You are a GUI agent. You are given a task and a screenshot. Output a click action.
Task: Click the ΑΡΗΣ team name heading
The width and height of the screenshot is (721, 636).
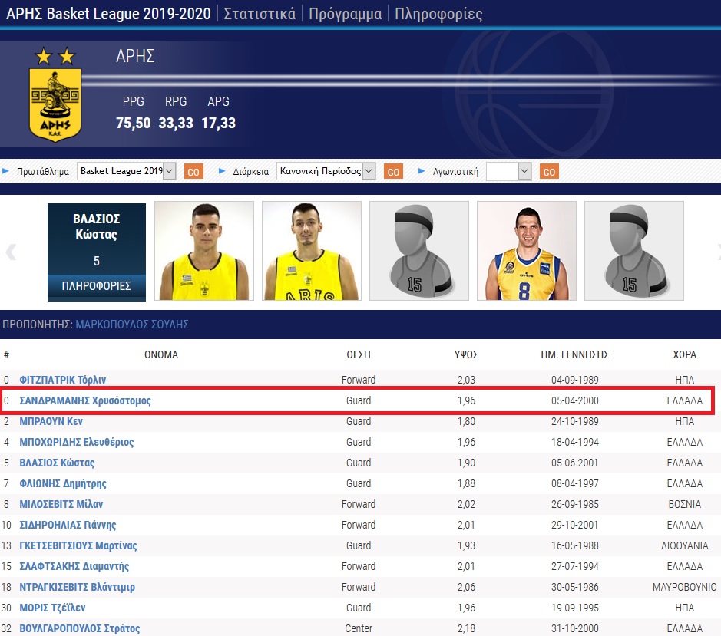(135, 56)
